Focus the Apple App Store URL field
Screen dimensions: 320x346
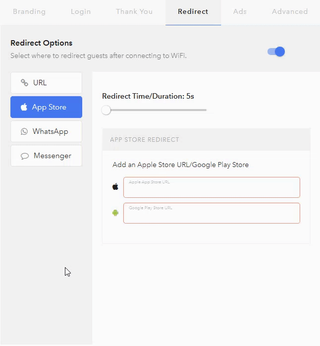pyautogui.click(x=212, y=187)
